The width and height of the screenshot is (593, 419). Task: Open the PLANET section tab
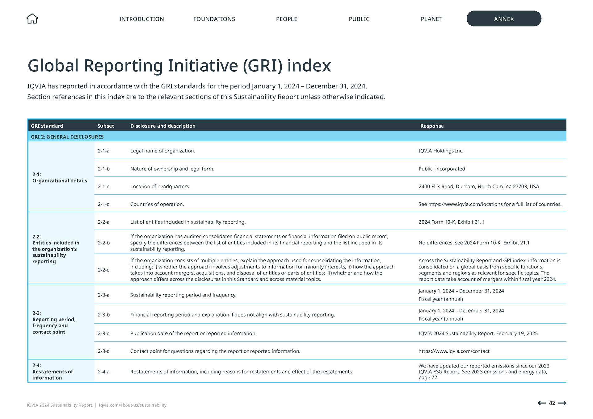point(431,19)
